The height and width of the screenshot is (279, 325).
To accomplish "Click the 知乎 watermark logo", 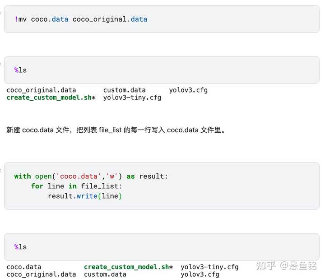I will click(266, 266).
